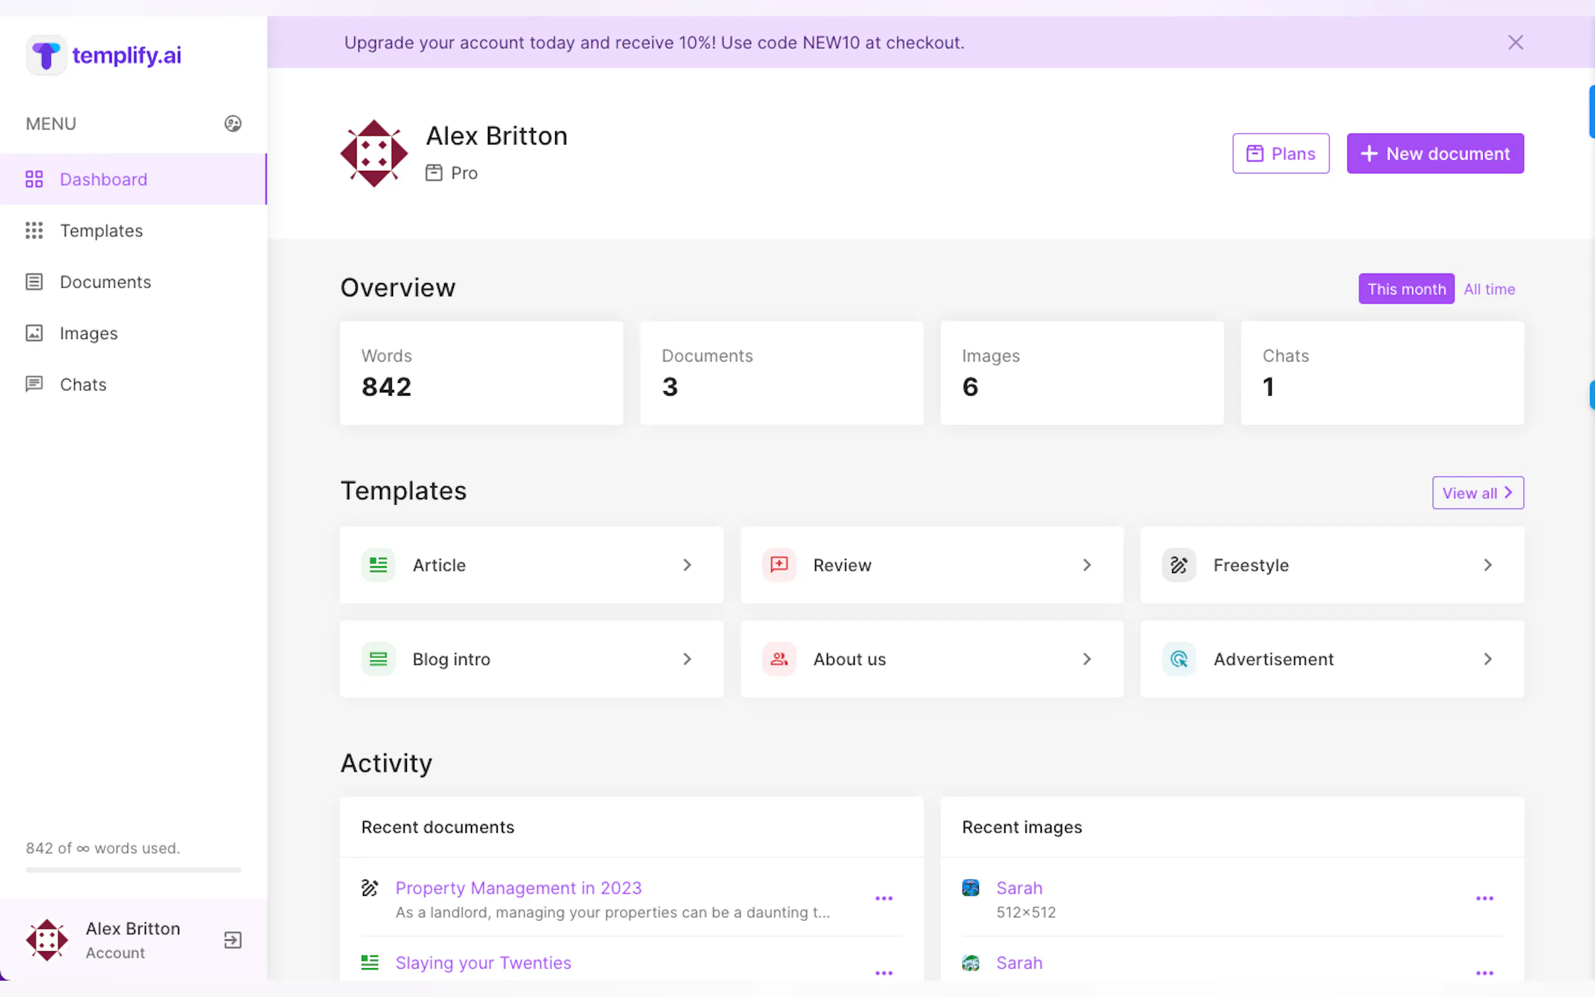Click the Freestyle template pencil icon
Screen dimensions: 1595x997
click(1179, 565)
